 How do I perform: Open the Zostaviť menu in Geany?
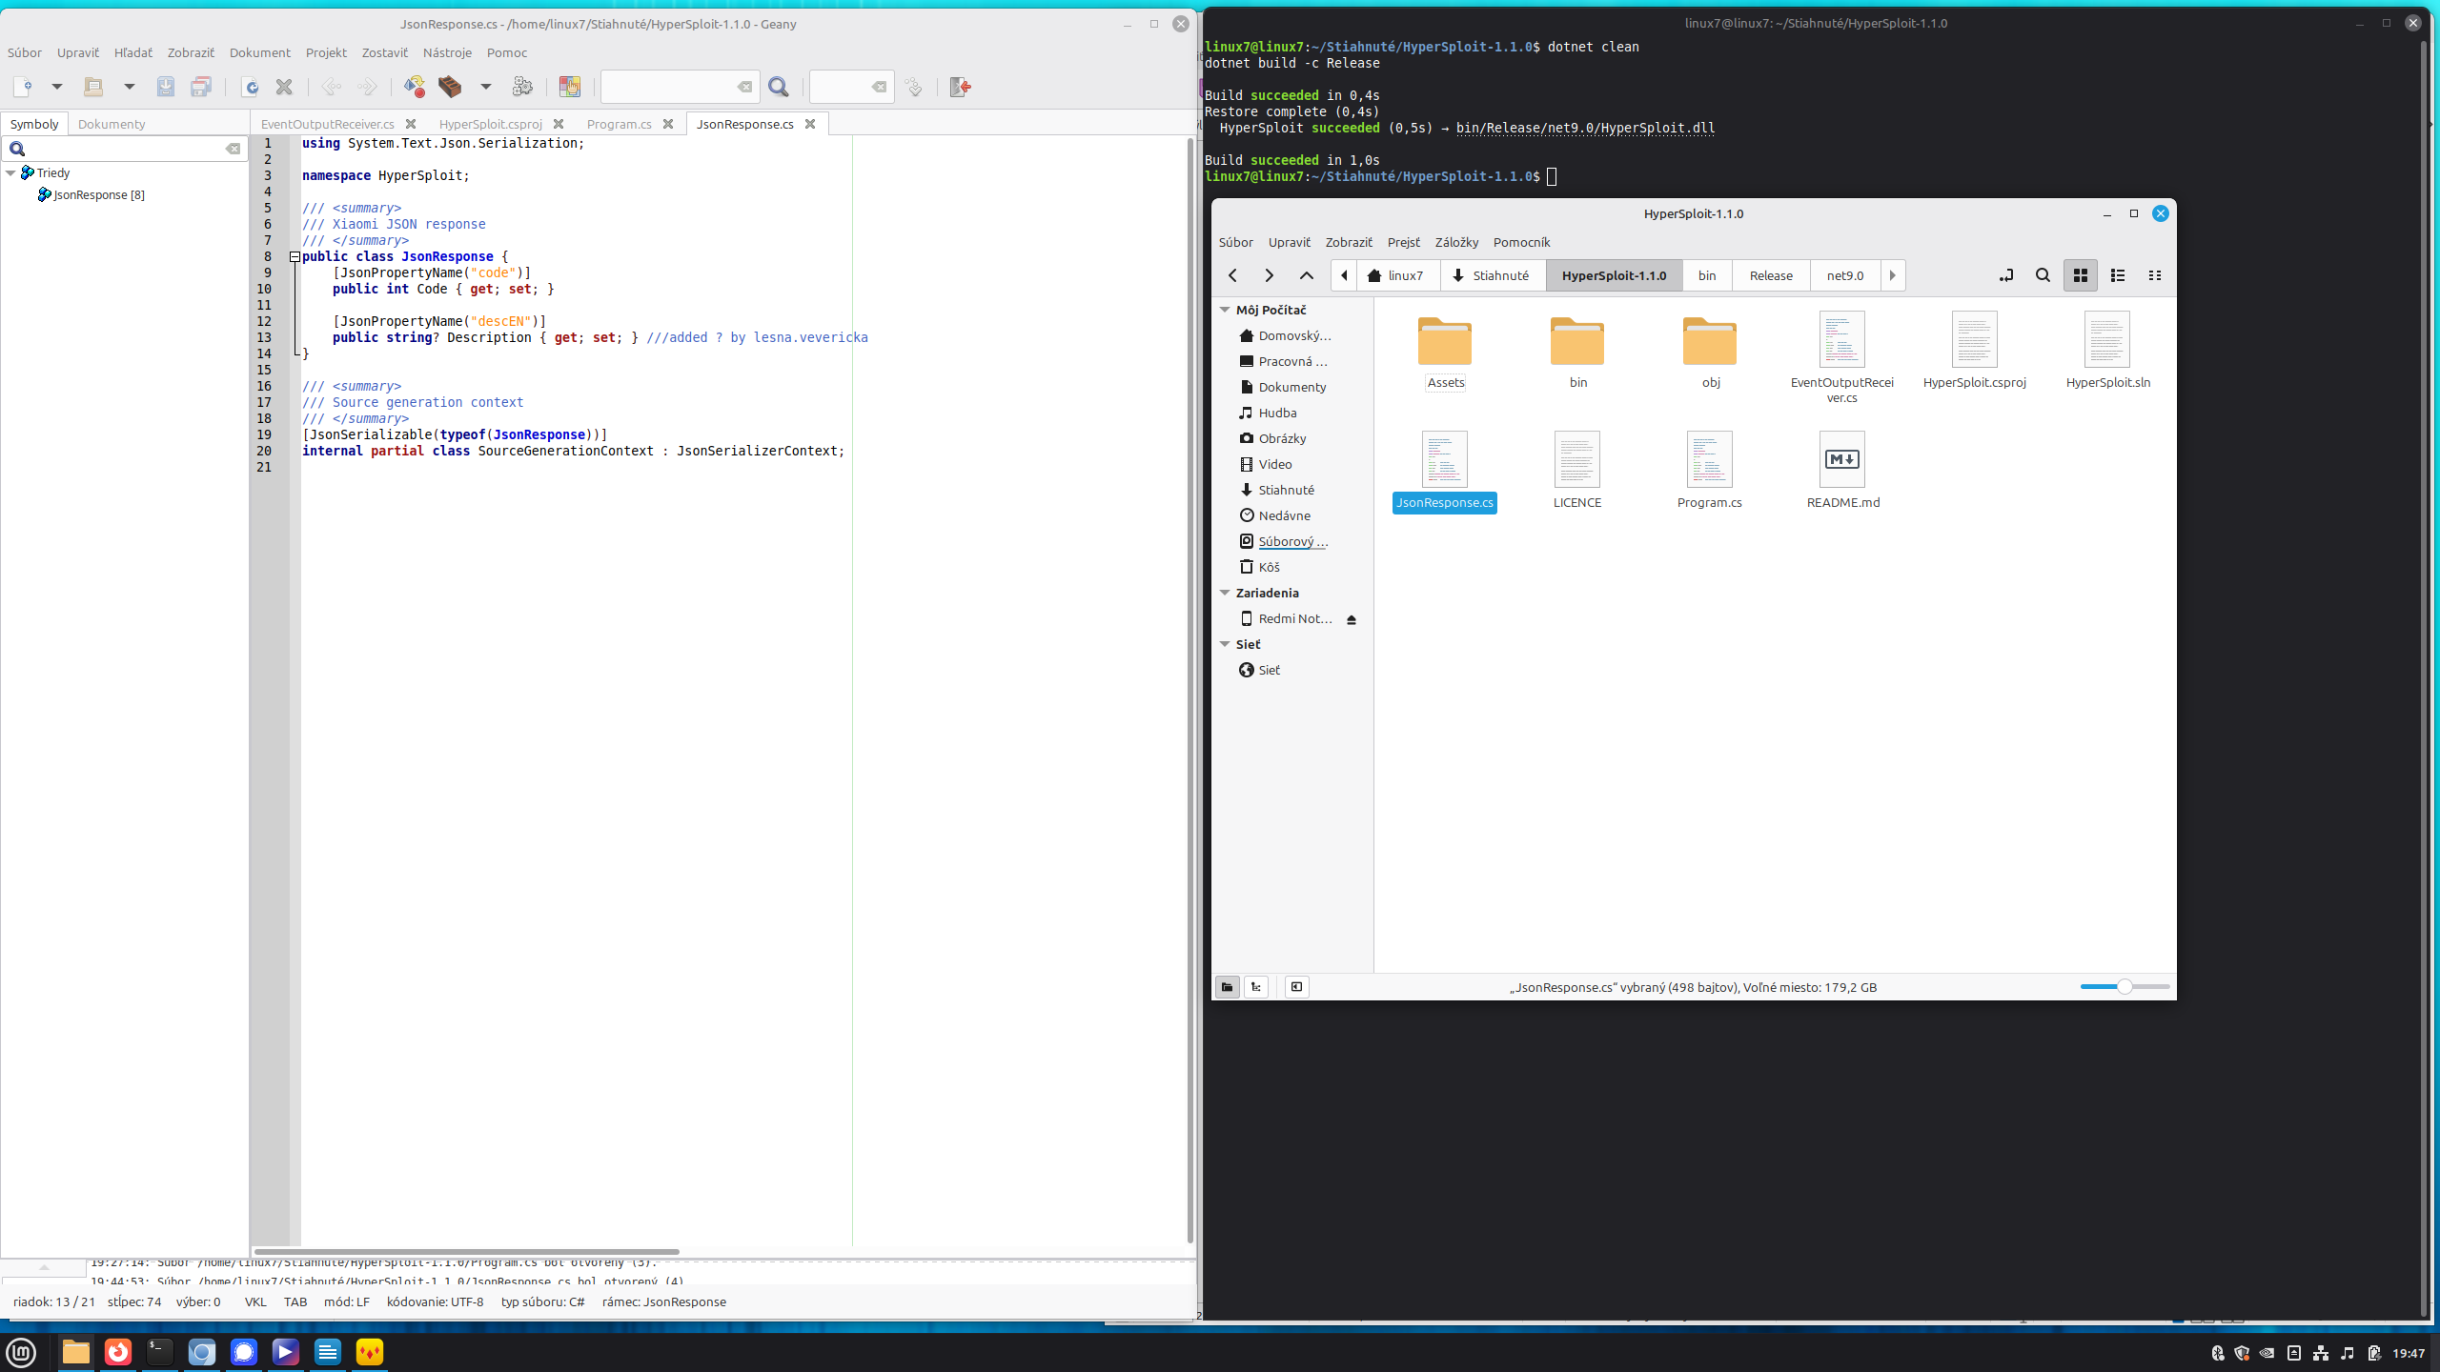coord(384,52)
